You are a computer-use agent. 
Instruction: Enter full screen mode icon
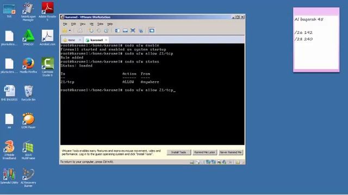pyautogui.click(x=133, y=30)
